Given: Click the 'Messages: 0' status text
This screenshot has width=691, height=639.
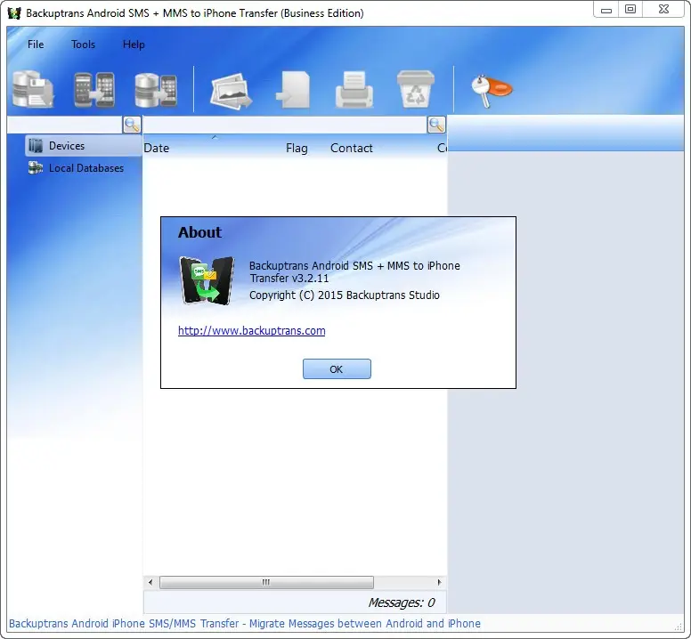Looking at the screenshot, I should [402, 603].
